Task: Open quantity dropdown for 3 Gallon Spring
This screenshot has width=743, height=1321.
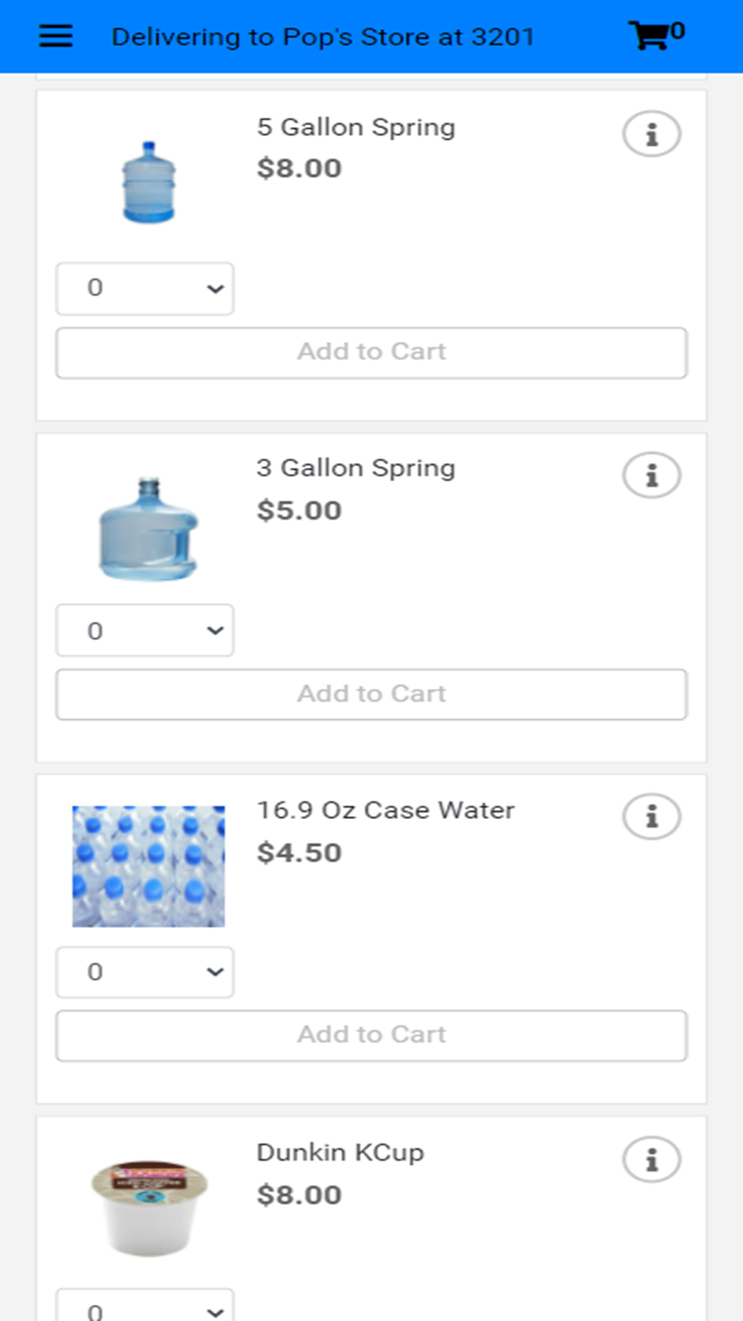Action: point(145,630)
